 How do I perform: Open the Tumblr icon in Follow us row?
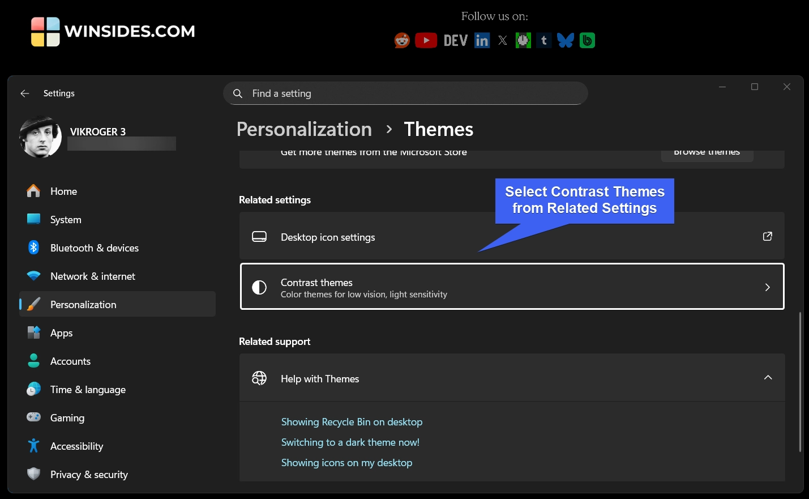pyautogui.click(x=543, y=40)
